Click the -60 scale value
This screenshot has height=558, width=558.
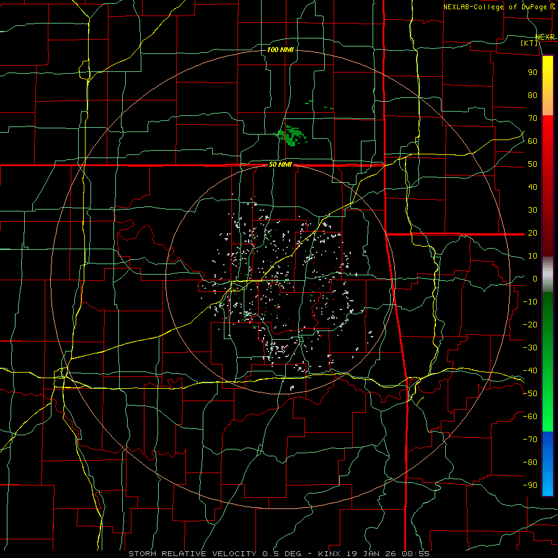530,417
